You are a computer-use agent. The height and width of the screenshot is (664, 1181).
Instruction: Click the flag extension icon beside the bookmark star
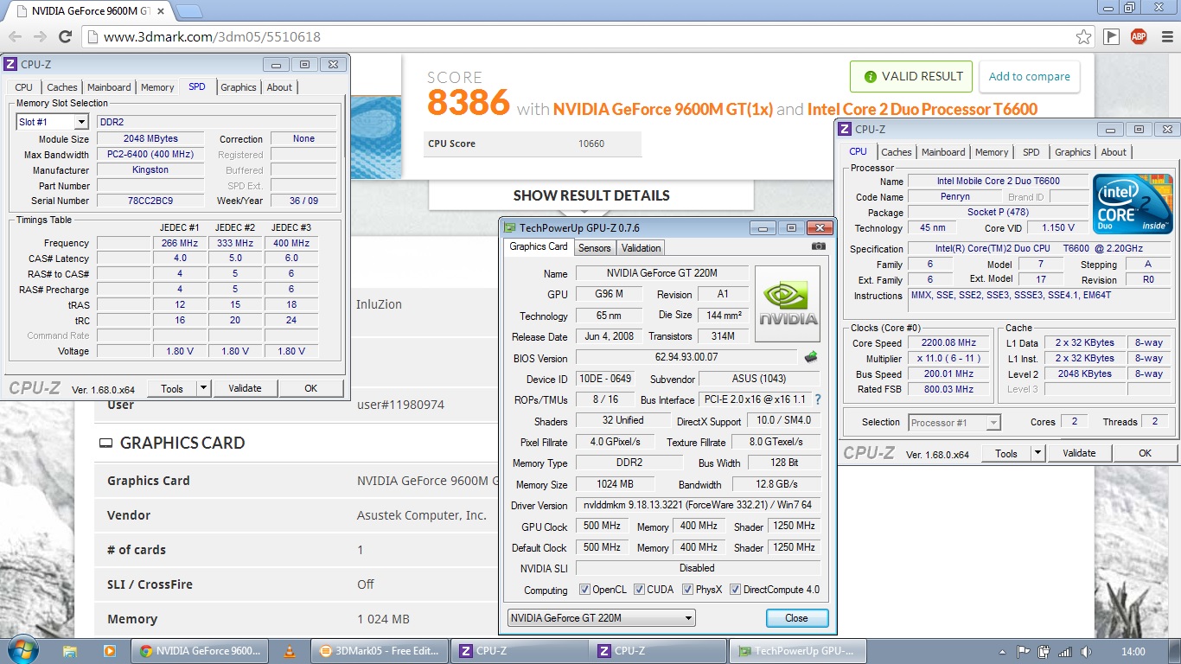coord(1112,37)
